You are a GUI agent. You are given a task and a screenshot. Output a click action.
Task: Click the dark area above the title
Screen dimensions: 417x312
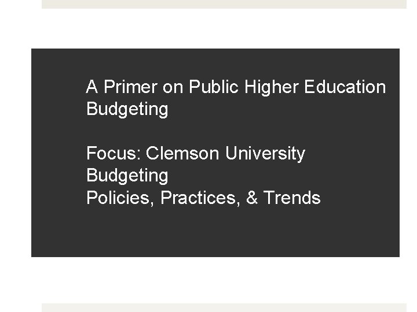tap(214, 62)
